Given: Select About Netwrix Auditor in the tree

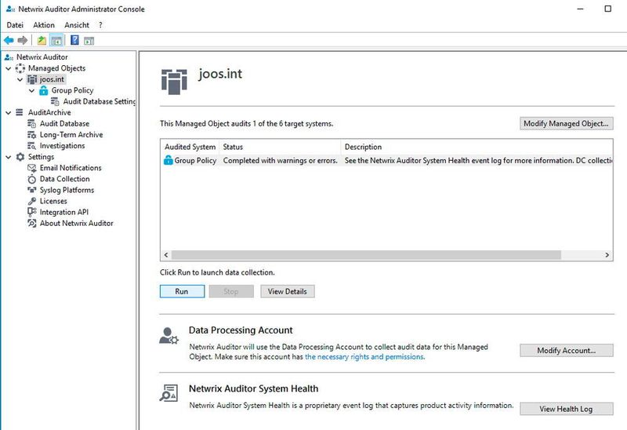Looking at the screenshot, I should [x=76, y=224].
